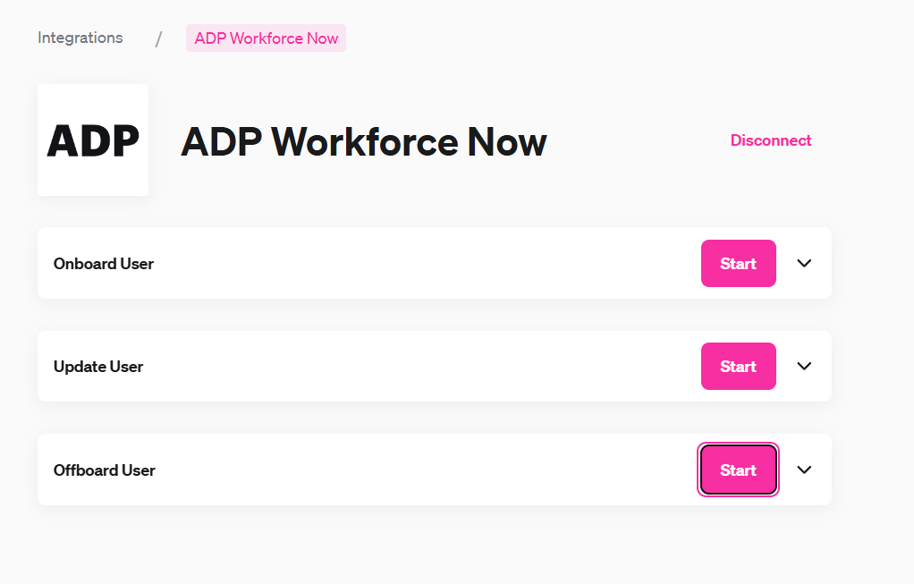Image resolution: width=914 pixels, height=584 pixels.
Task: Disconnect the ADP Workforce Now integration
Action: [771, 140]
